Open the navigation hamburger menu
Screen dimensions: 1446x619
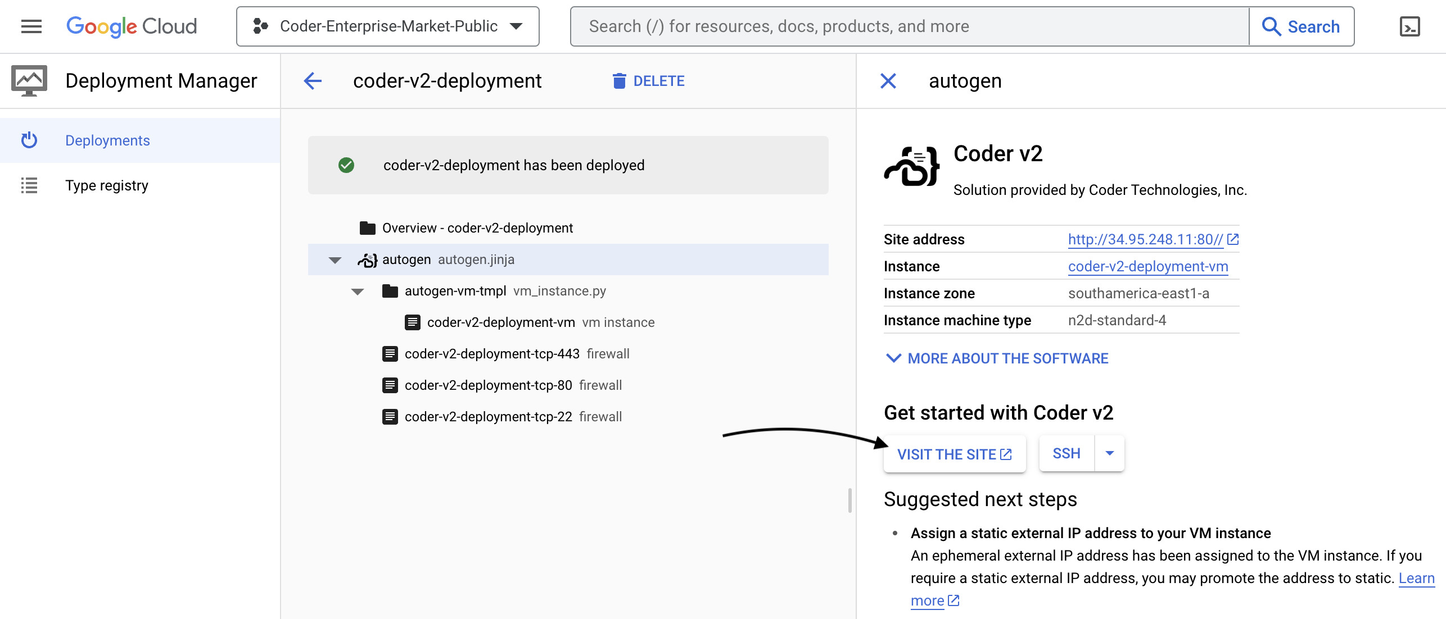click(x=31, y=26)
